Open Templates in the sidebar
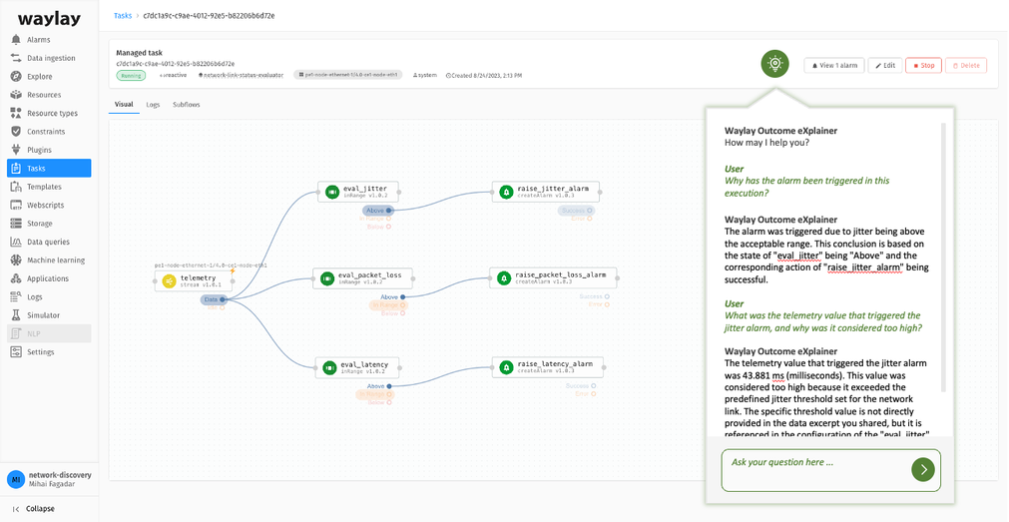The image size is (1009, 522). 49,187
